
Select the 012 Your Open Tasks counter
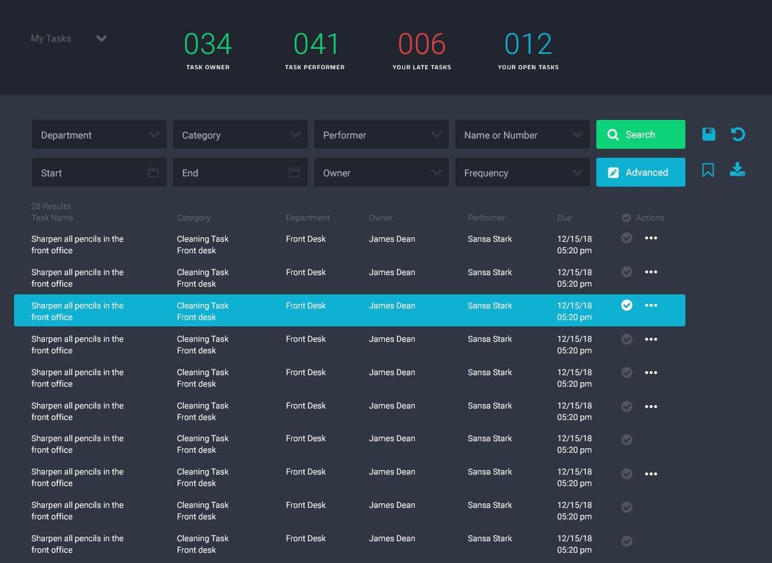tap(528, 50)
